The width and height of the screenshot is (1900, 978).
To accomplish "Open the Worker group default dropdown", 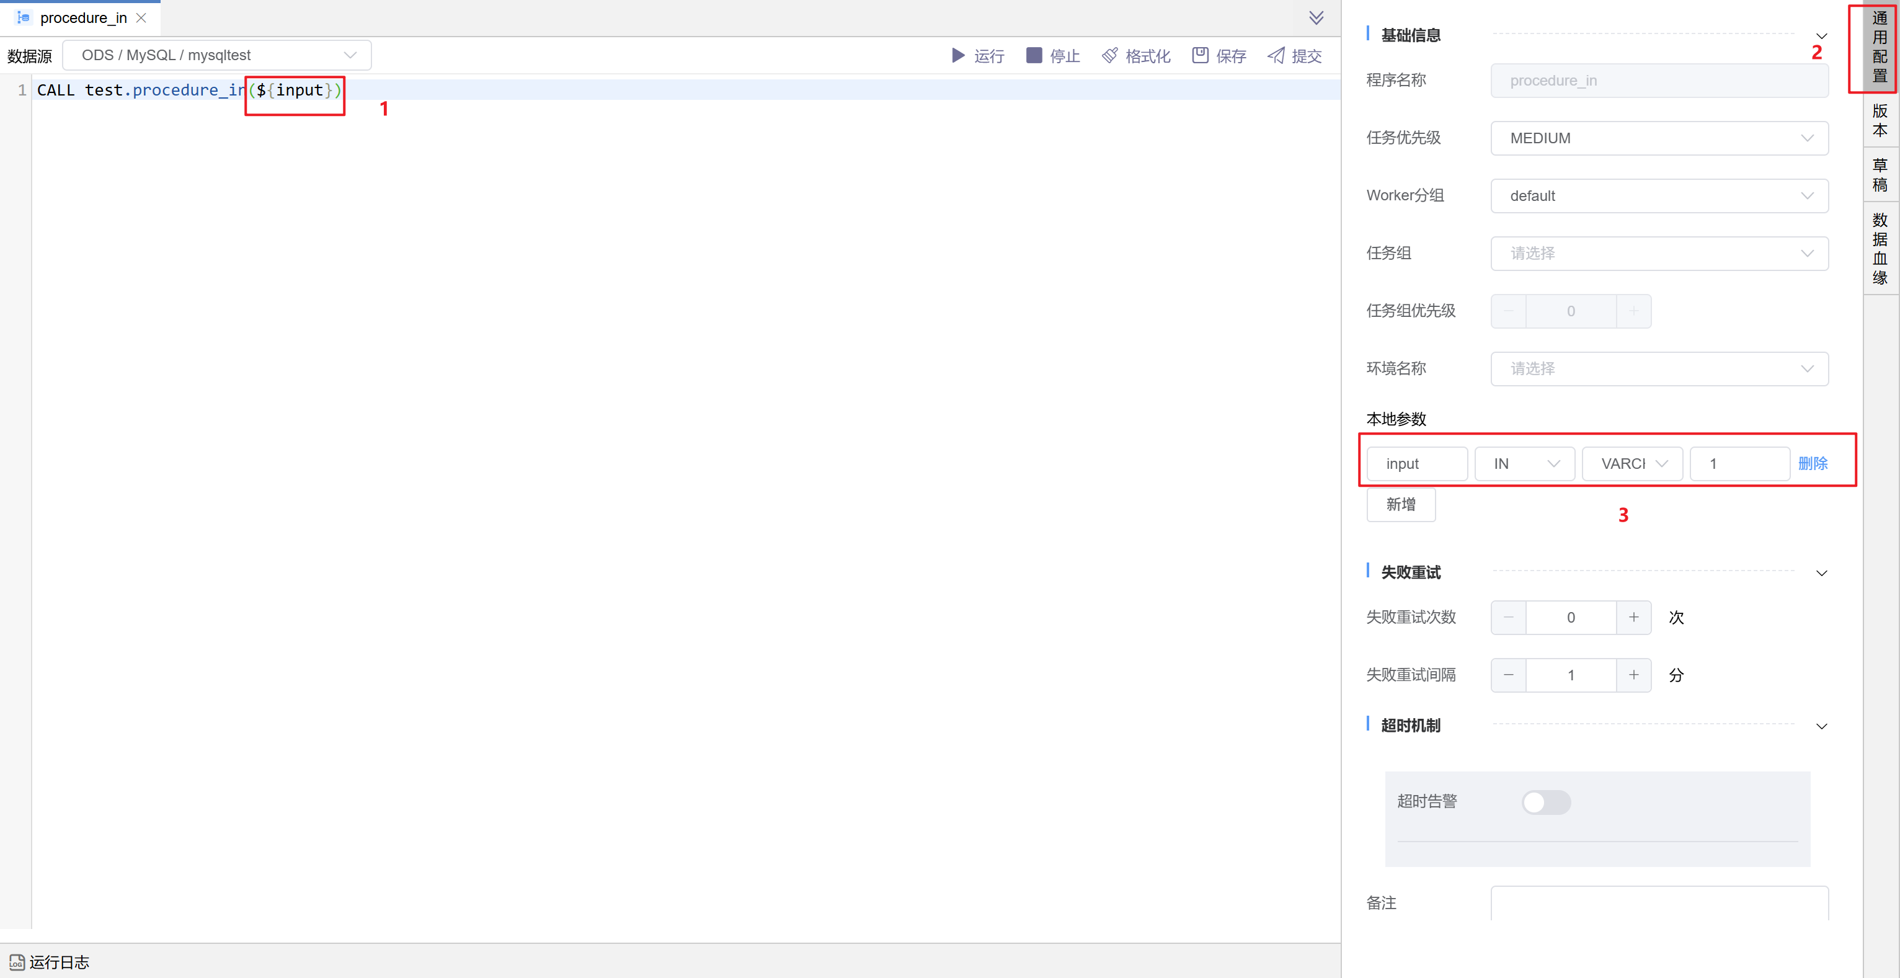I will point(1659,195).
